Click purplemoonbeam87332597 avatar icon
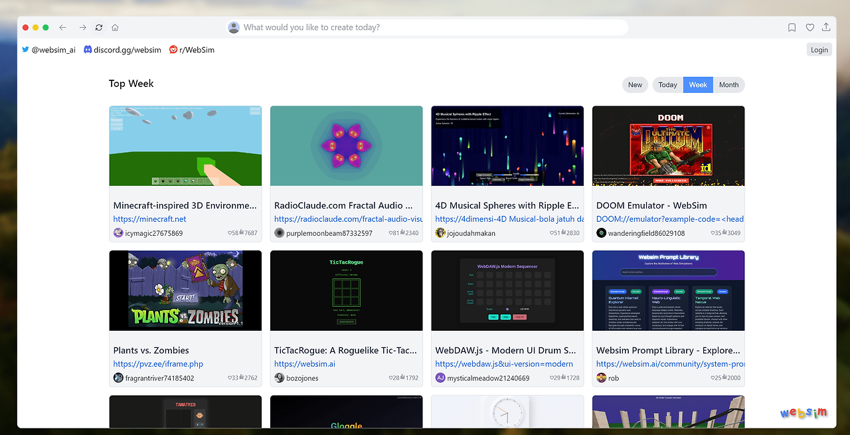Image resolution: width=850 pixels, height=435 pixels. click(279, 232)
